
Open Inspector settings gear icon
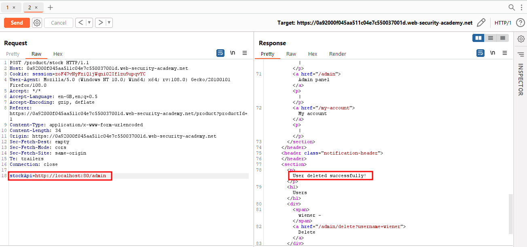click(x=521, y=39)
